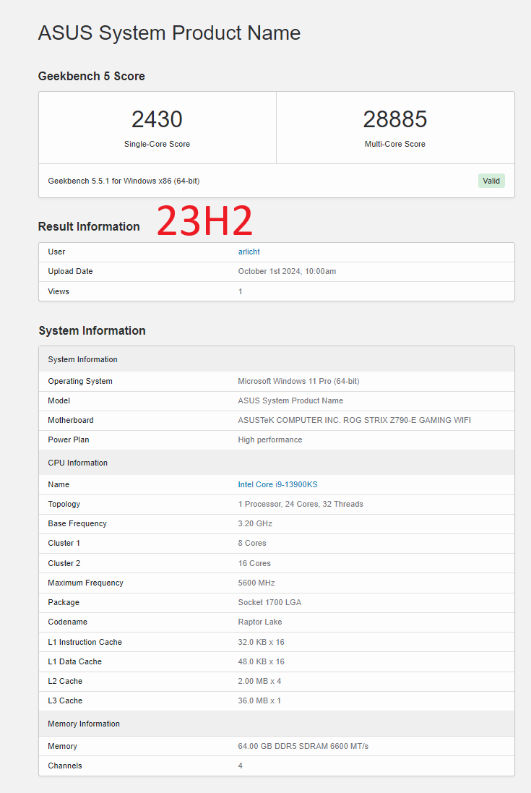
Task: Click the Topology row label
Action: [64, 505]
